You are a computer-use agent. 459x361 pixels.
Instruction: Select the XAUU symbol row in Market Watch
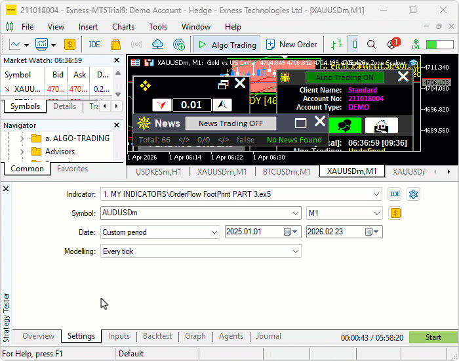point(57,89)
